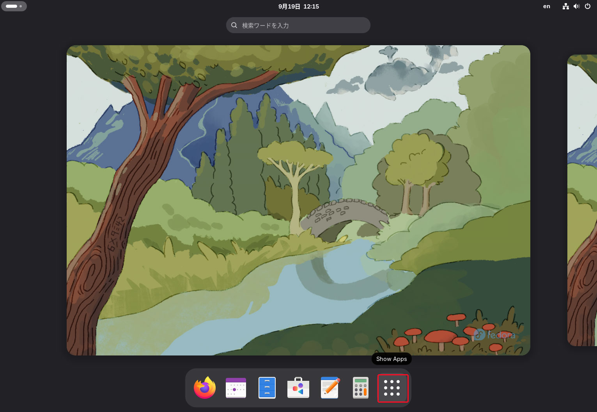
Task: Open the Text Editor from the dock
Action: coord(330,388)
